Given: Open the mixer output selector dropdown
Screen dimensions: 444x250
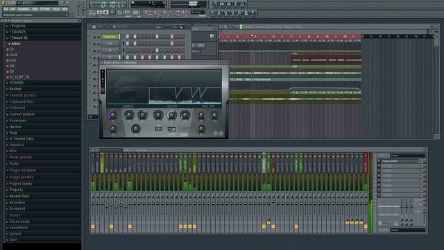Looking at the screenshot, I should pos(407,230).
